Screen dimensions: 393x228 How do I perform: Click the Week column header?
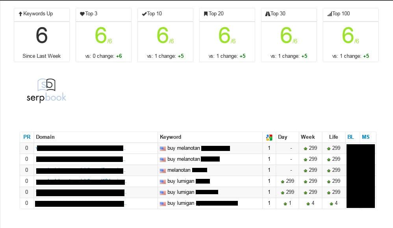(x=308, y=137)
